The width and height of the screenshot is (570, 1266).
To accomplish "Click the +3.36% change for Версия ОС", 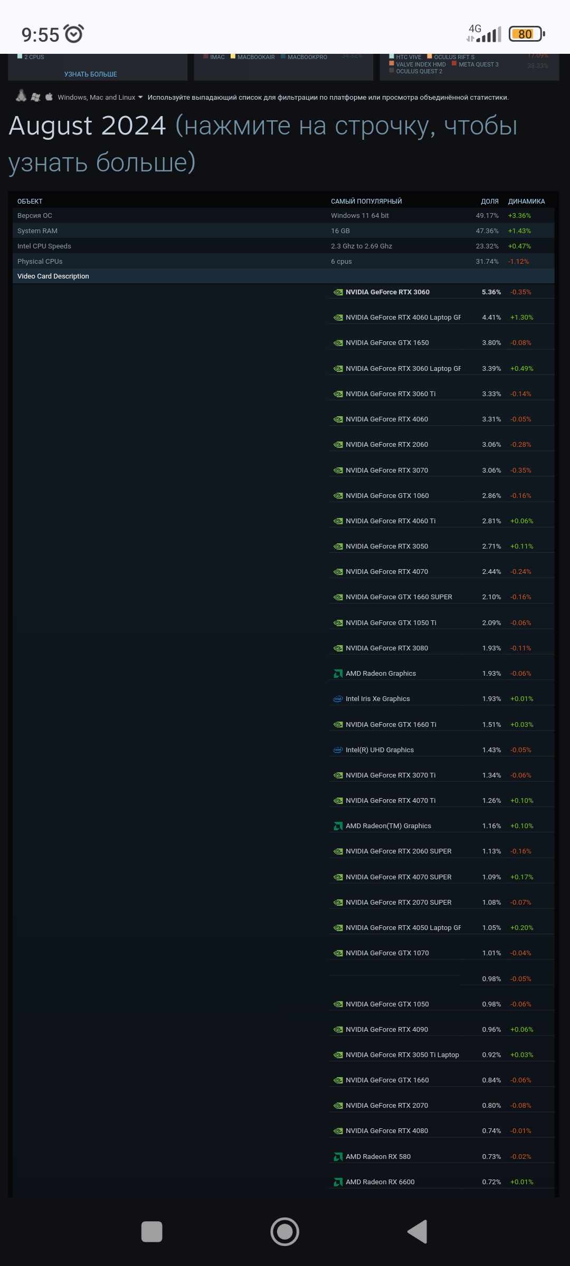I will click(x=520, y=216).
